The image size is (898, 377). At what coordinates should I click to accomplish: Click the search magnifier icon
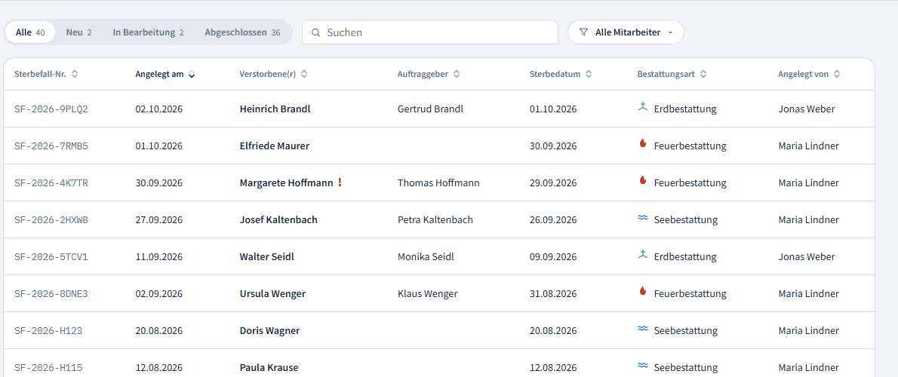coord(315,32)
